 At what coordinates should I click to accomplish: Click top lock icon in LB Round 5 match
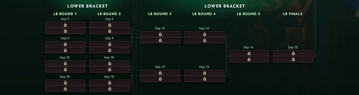(249, 53)
